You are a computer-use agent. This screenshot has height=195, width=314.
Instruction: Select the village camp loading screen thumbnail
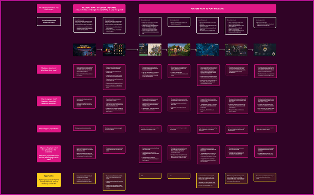point(179,50)
